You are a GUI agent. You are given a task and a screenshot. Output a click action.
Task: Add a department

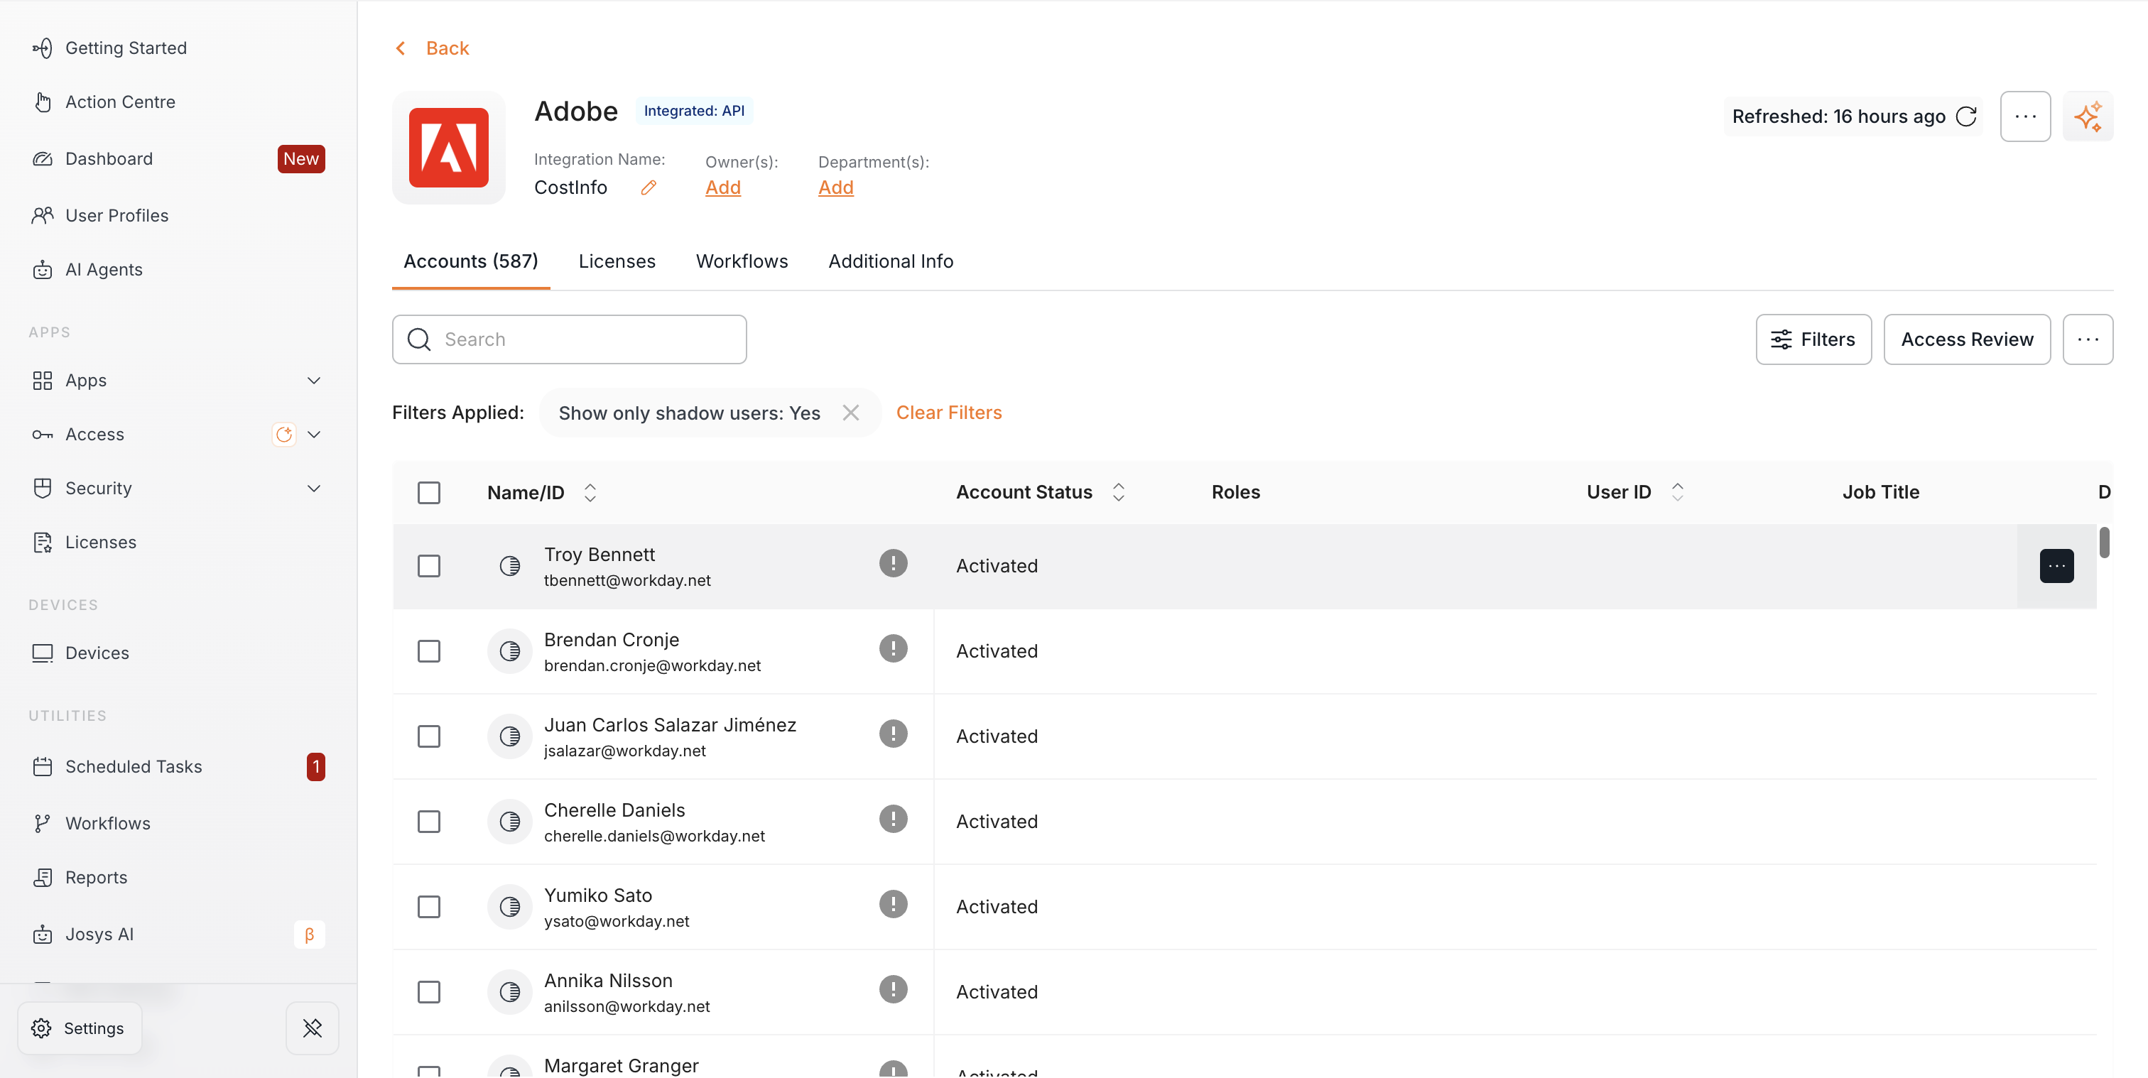pos(835,187)
